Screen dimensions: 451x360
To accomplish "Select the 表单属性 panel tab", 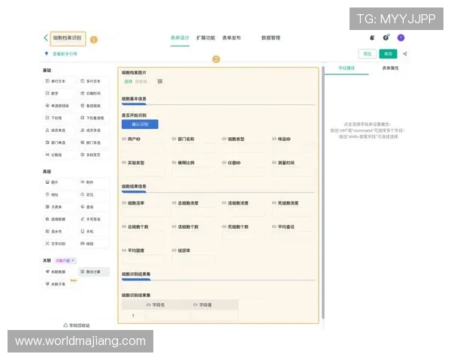I will point(390,68).
